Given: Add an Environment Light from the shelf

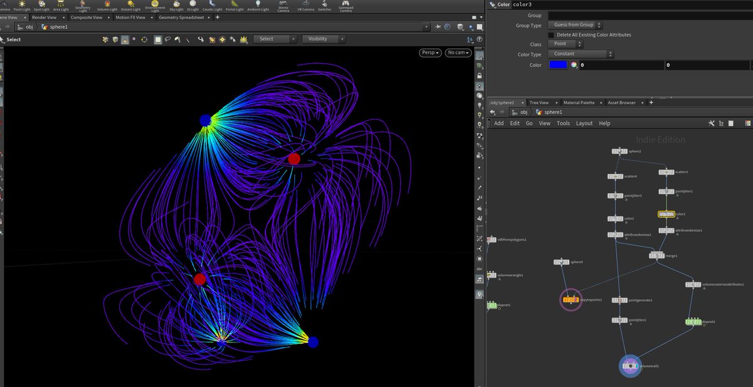Looking at the screenshot, I should [x=155, y=6].
